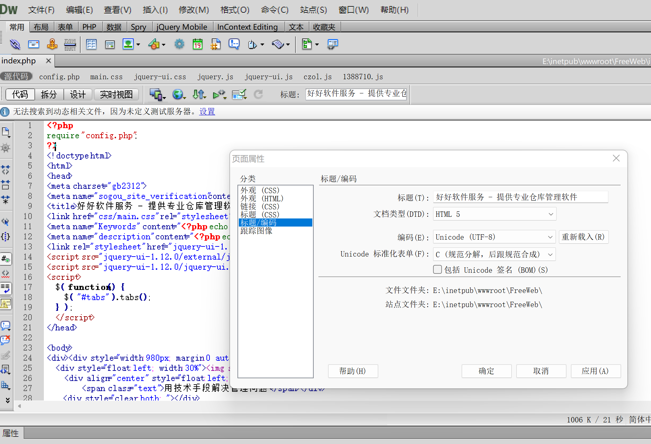Viewport: 651px width, 444px height.
Task: Open the File Management arrows icon
Action: point(199,94)
